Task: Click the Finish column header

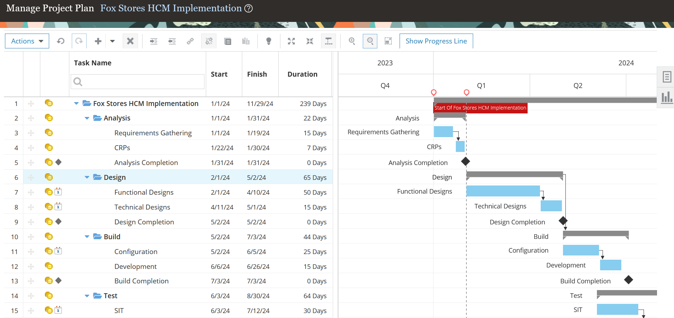Action: tap(257, 74)
